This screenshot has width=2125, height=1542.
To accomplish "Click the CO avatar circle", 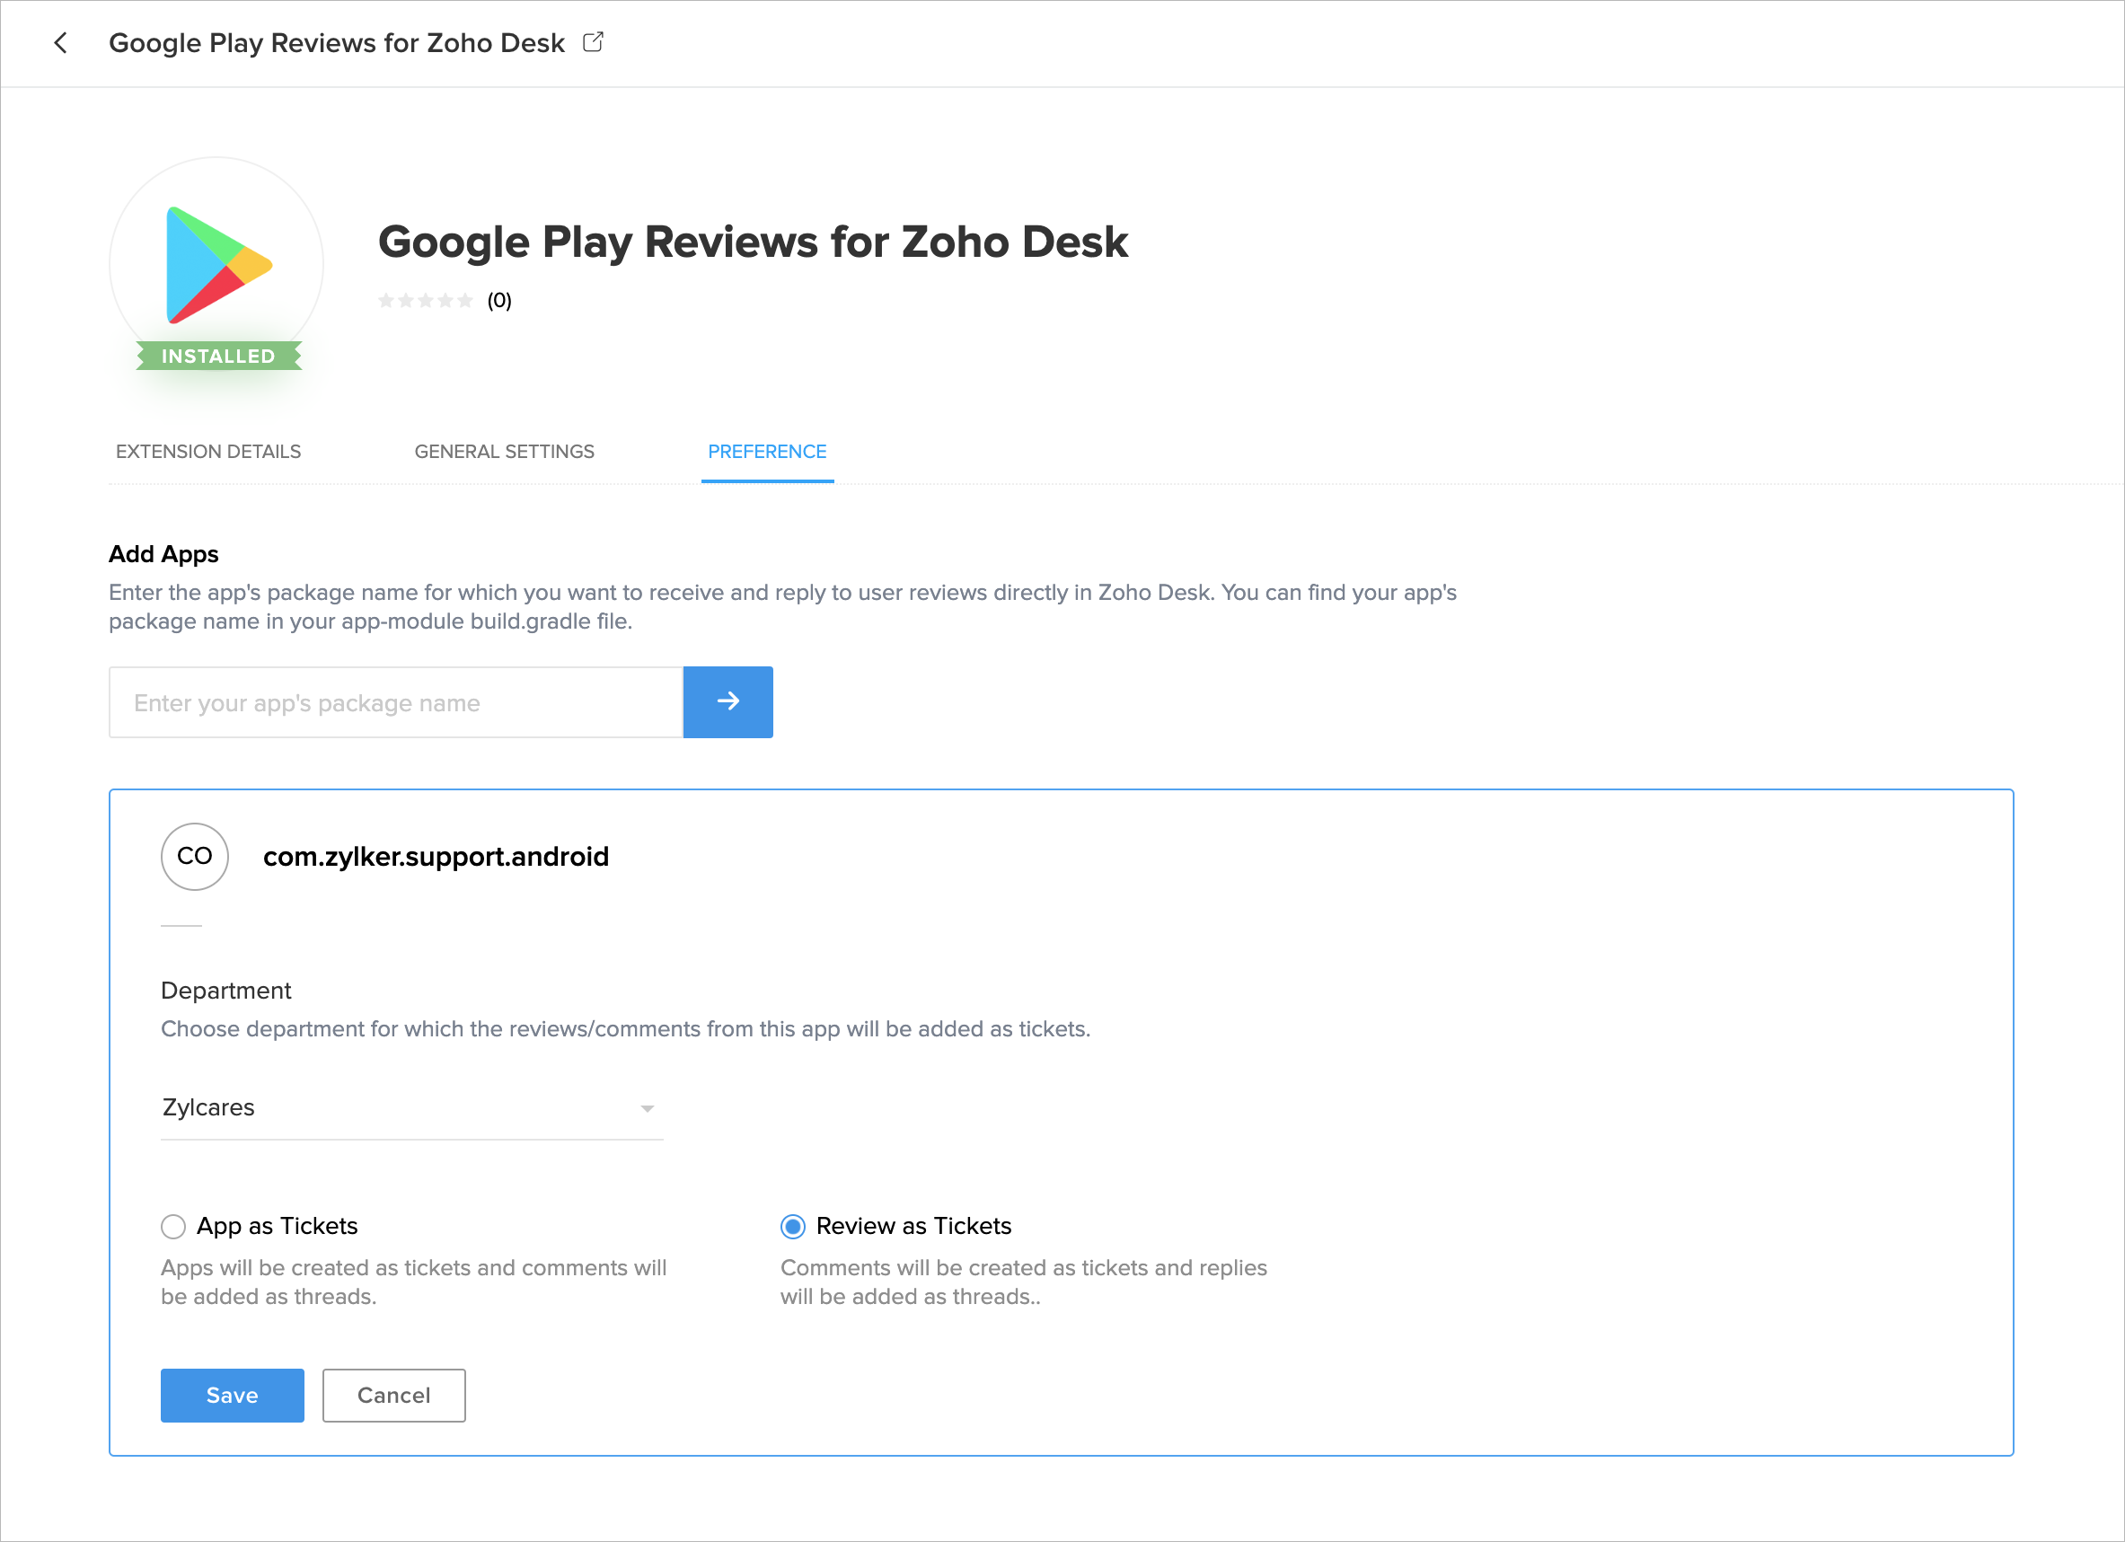I will click(195, 856).
